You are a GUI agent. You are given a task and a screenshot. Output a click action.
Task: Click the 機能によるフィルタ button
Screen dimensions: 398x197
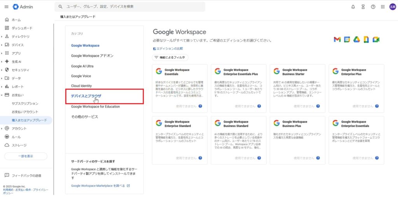point(170,58)
